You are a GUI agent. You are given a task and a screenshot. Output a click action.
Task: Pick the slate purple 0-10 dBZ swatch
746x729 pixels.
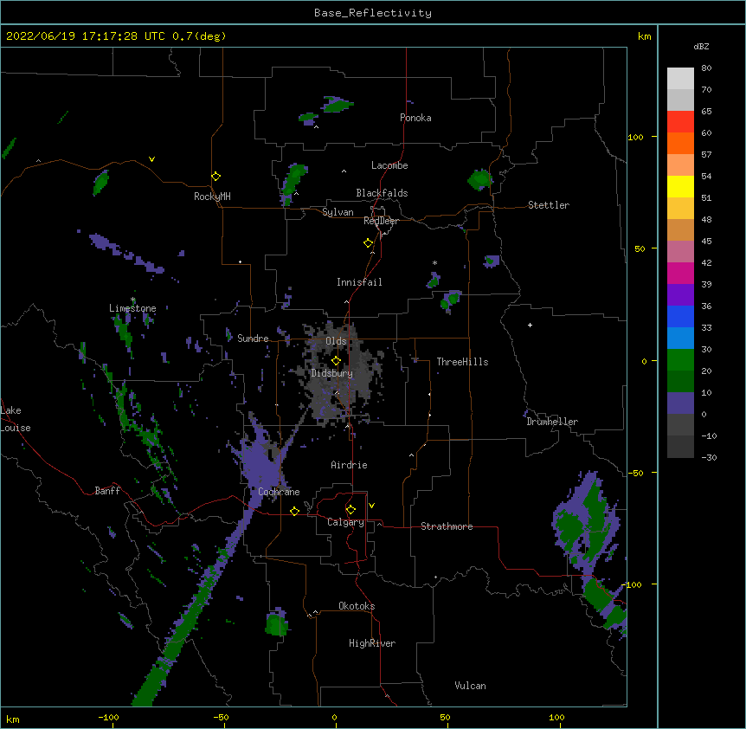[680, 403]
